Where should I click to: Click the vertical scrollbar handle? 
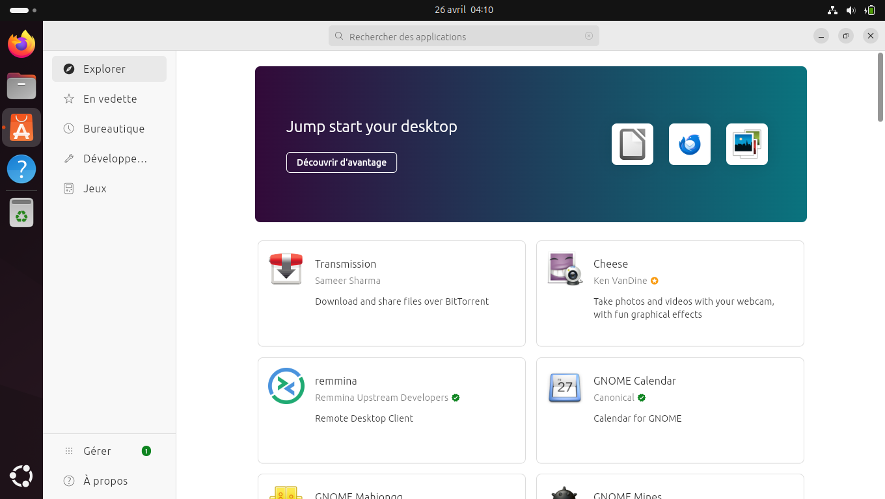880,87
